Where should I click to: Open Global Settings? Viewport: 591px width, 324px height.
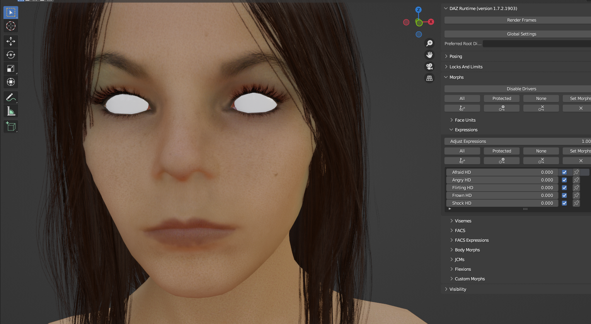click(x=518, y=34)
